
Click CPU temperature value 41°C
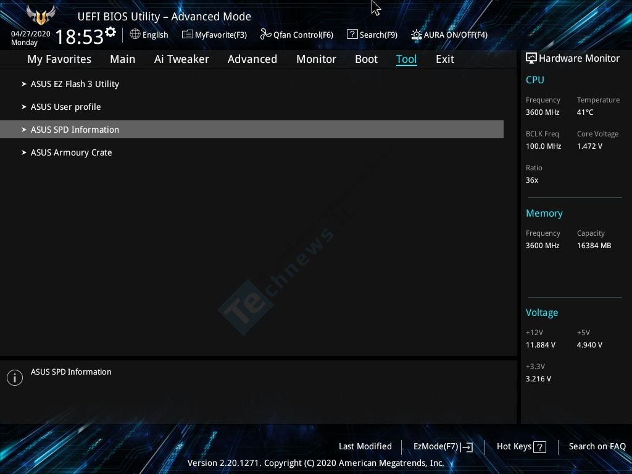click(585, 112)
